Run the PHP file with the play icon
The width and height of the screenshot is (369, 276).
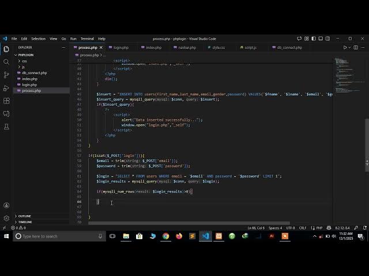345,47
